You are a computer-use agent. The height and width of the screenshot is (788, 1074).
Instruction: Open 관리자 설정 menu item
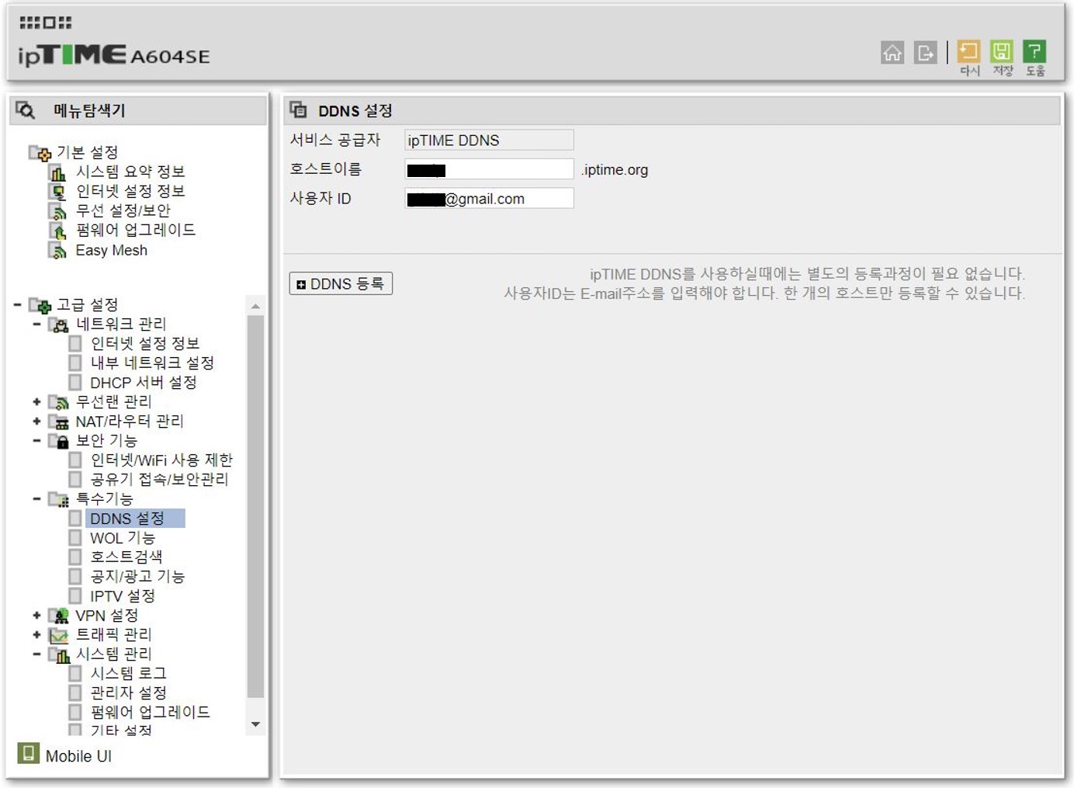coord(129,693)
